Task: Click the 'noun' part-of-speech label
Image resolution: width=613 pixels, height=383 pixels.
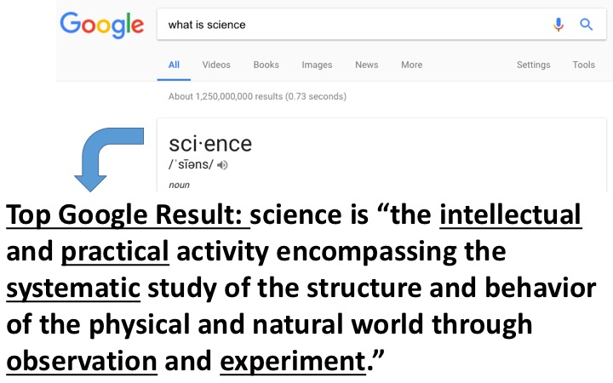Action: [179, 185]
